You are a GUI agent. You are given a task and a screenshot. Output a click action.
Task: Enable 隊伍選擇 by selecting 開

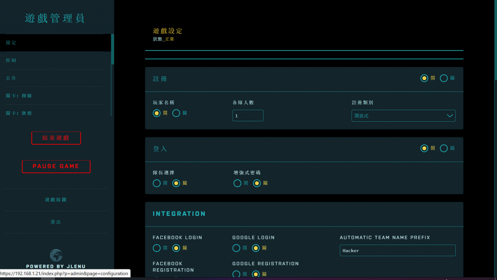click(157, 183)
